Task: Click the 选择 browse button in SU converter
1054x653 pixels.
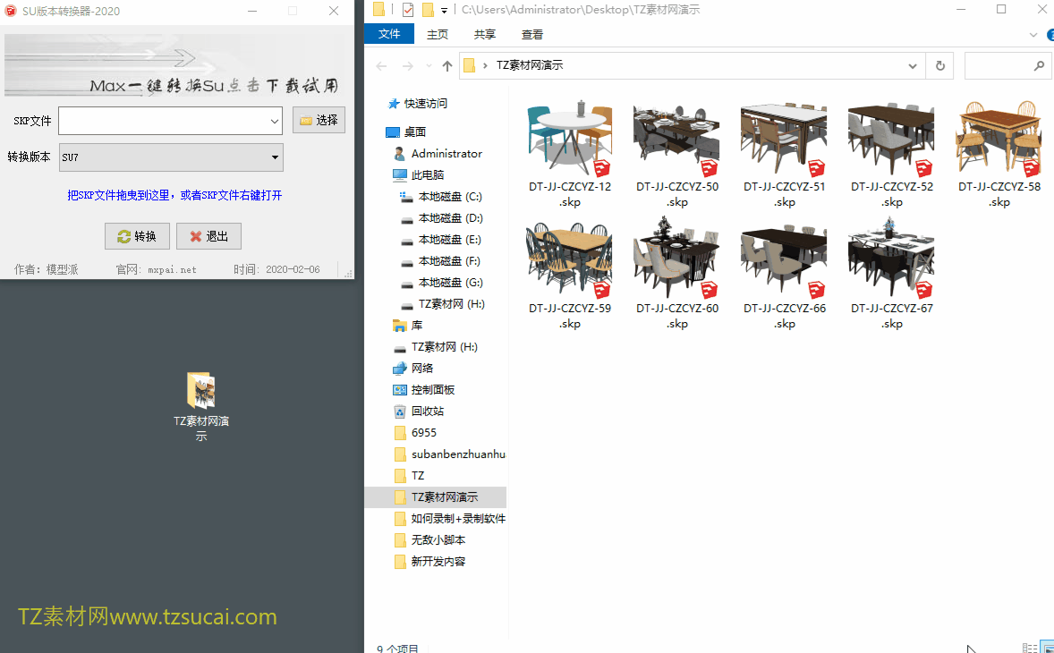Action: pyautogui.click(x=319, y=120)
